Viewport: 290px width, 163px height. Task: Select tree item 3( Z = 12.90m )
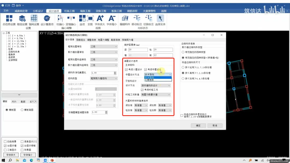coord(17,41)
